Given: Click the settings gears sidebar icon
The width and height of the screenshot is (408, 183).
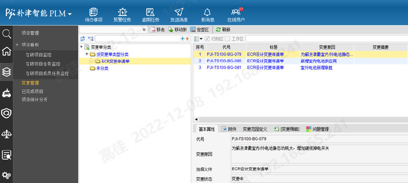Looking at the screenshot, I should click(6, 175).
